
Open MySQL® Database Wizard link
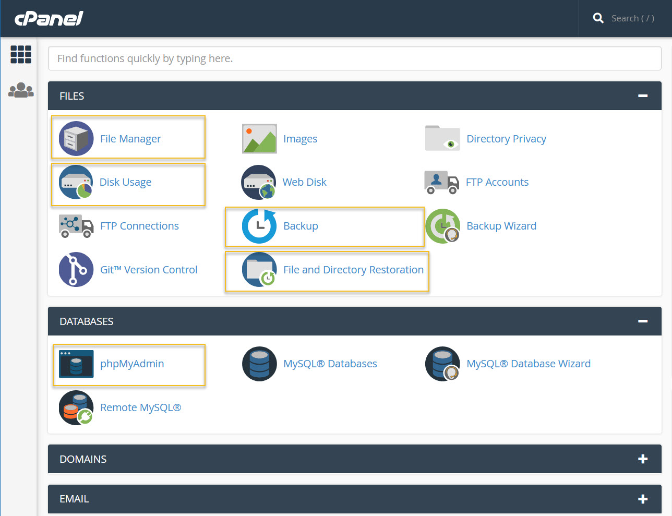click(x=529, y=364)
